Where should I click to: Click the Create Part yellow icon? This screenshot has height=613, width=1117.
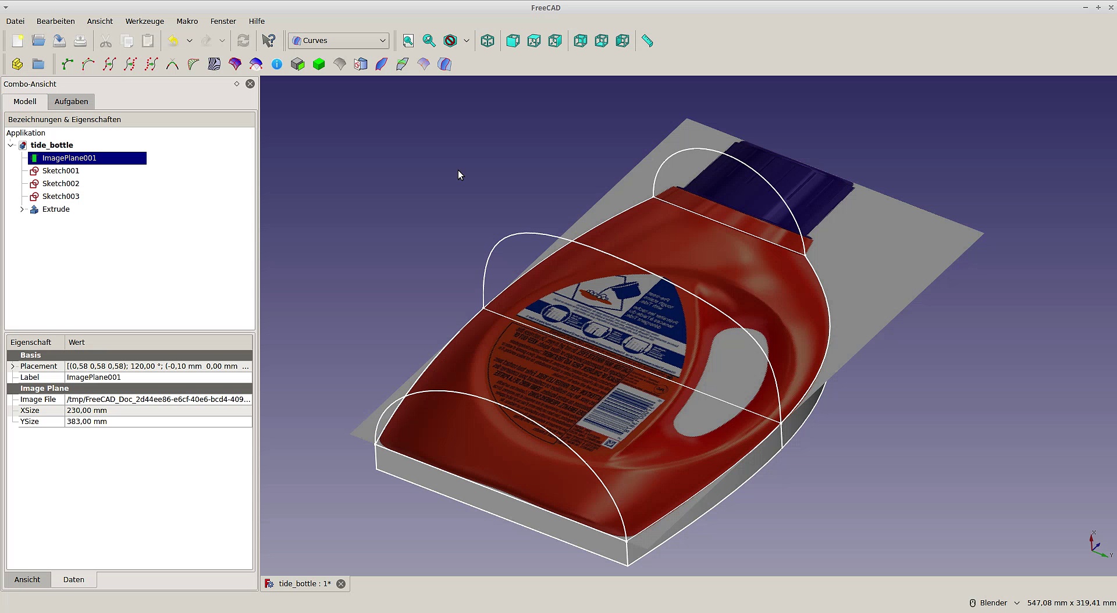tap(17, 64)
